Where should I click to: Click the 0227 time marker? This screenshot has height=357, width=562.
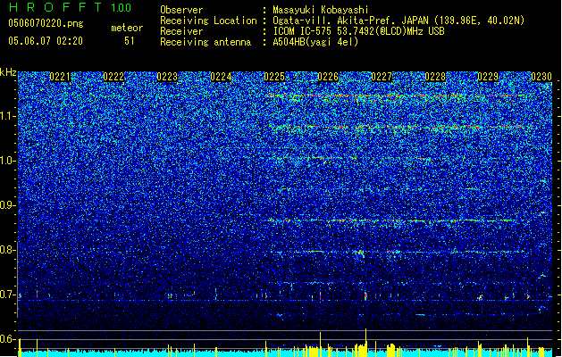[382, 77]
